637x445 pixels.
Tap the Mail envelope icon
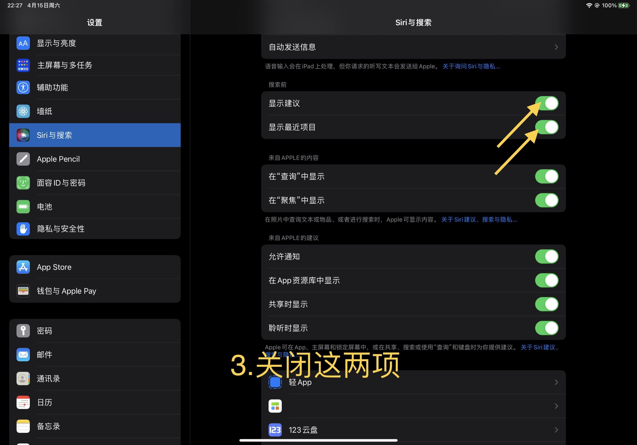point(23,355)
